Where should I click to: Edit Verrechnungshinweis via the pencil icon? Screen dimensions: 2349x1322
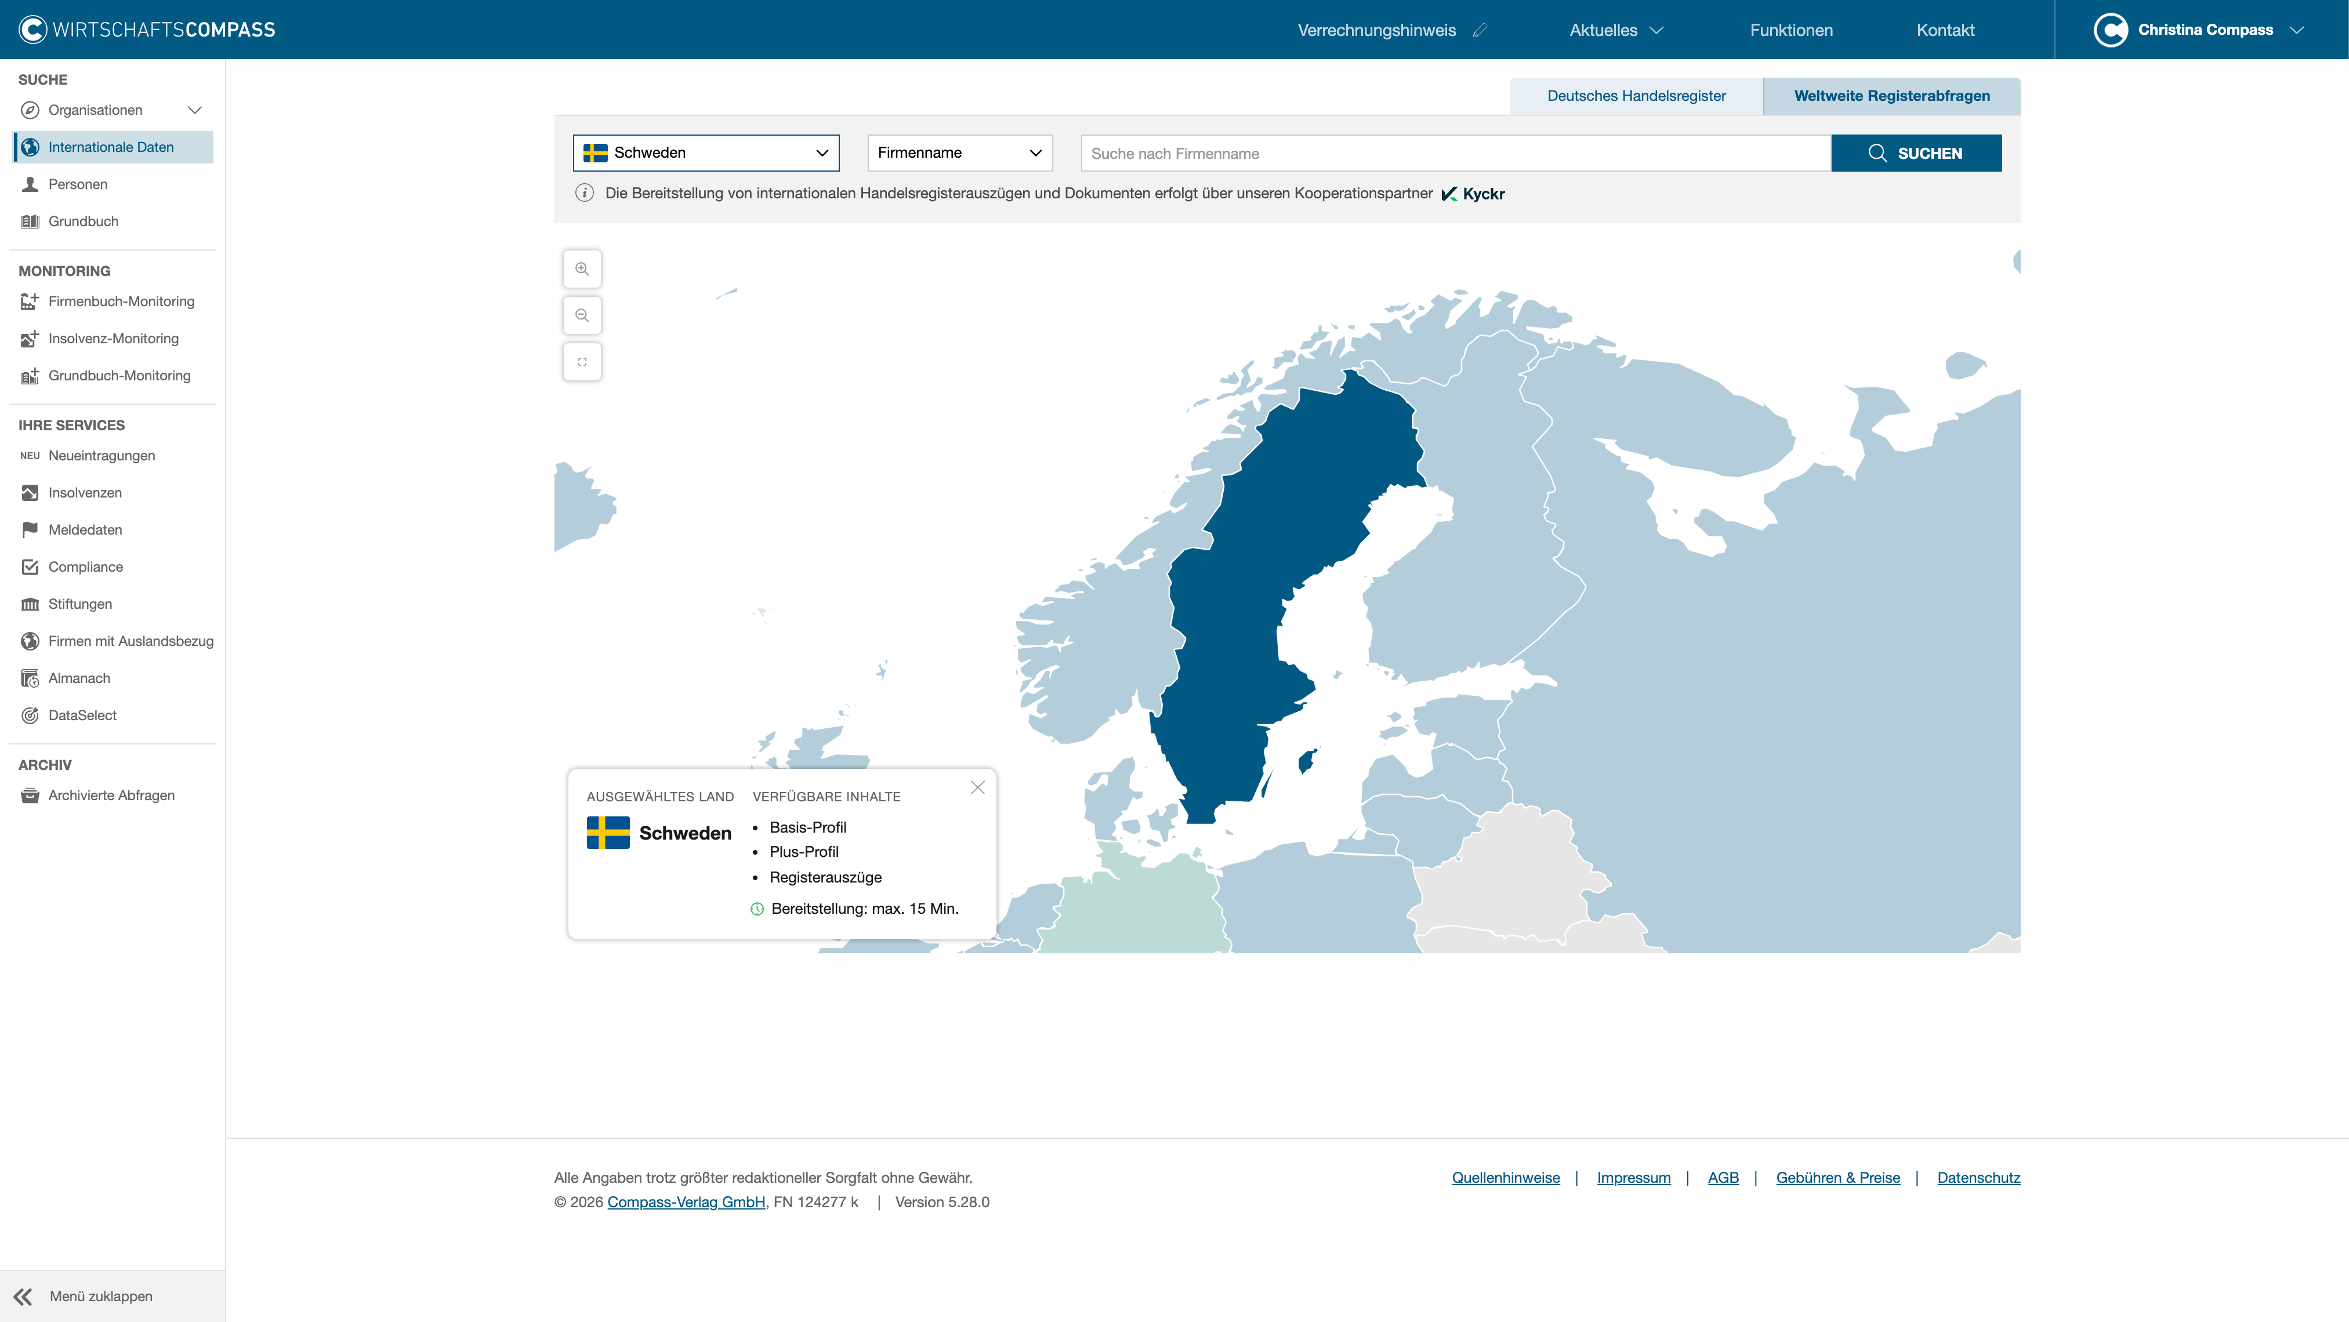point(1480,30)
